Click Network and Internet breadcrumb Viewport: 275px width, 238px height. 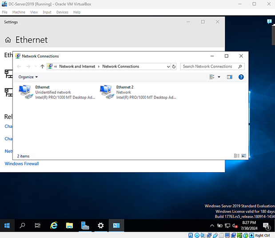pos(77,67)
